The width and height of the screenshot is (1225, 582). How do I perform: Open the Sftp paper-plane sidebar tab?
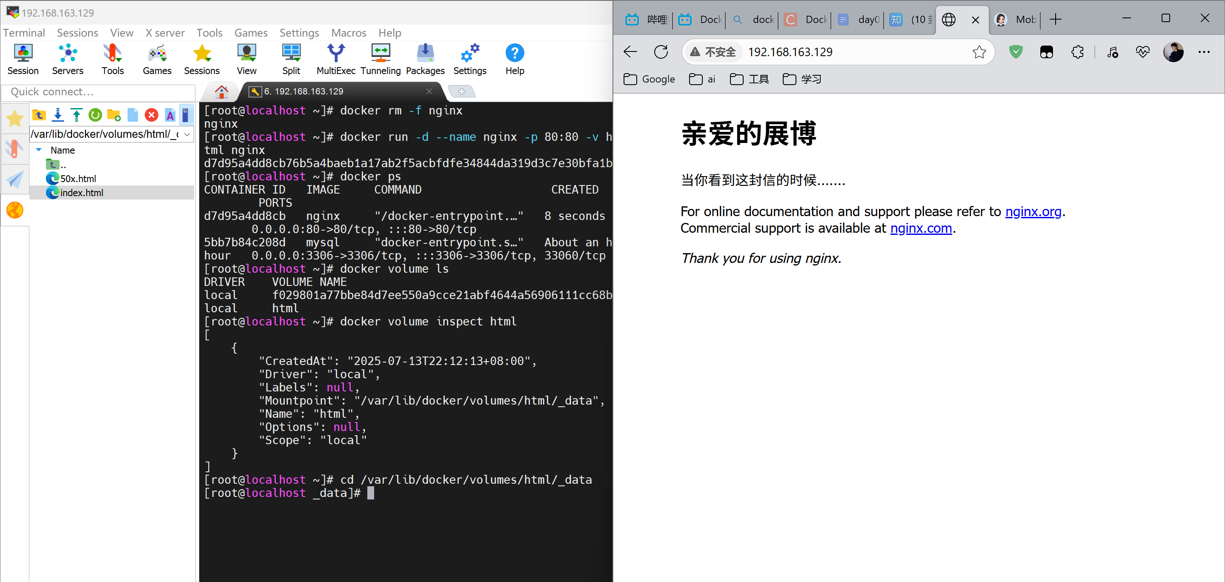pos(15,180)
